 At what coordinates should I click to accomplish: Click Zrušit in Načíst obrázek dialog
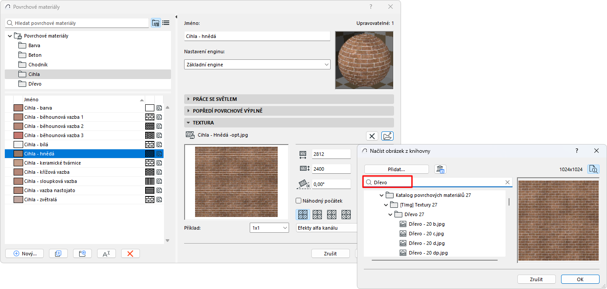point(537,279)
